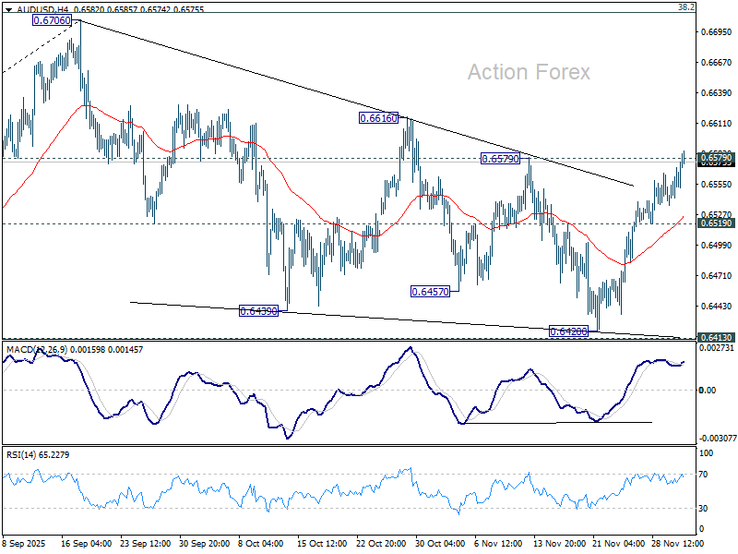Select the 0.64390 support label
738x554 pixels.
point(259,311)
